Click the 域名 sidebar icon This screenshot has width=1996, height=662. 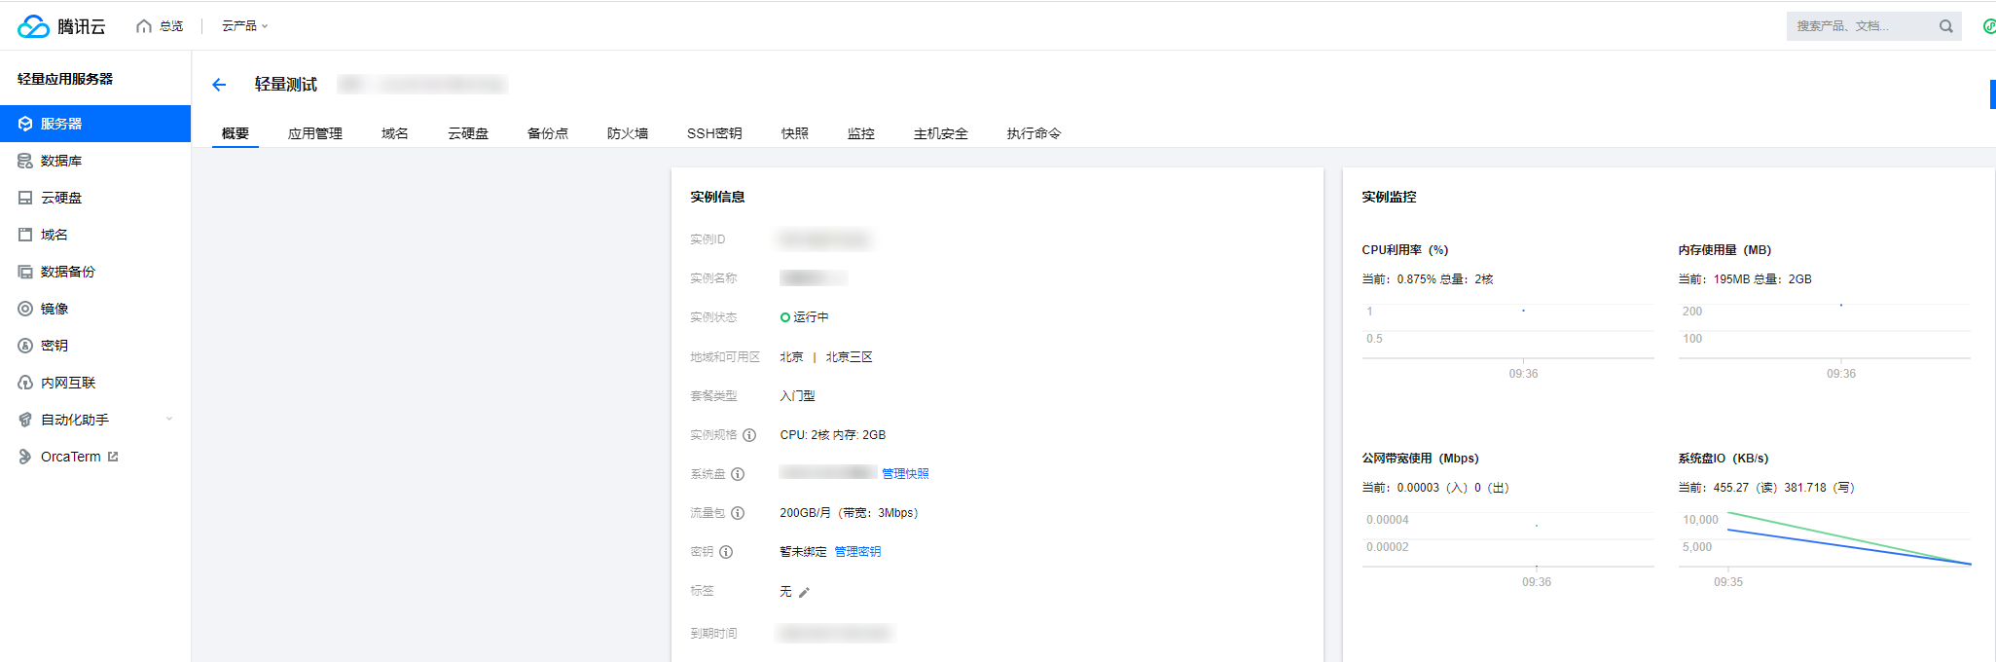point(25,235)
